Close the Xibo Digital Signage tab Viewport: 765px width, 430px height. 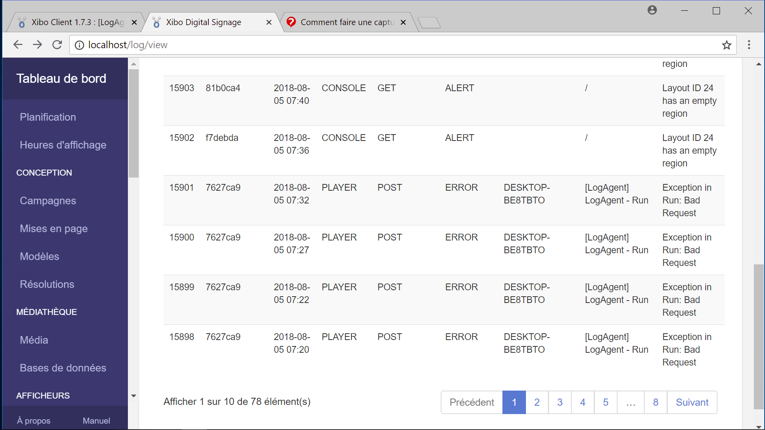(269, 22)
